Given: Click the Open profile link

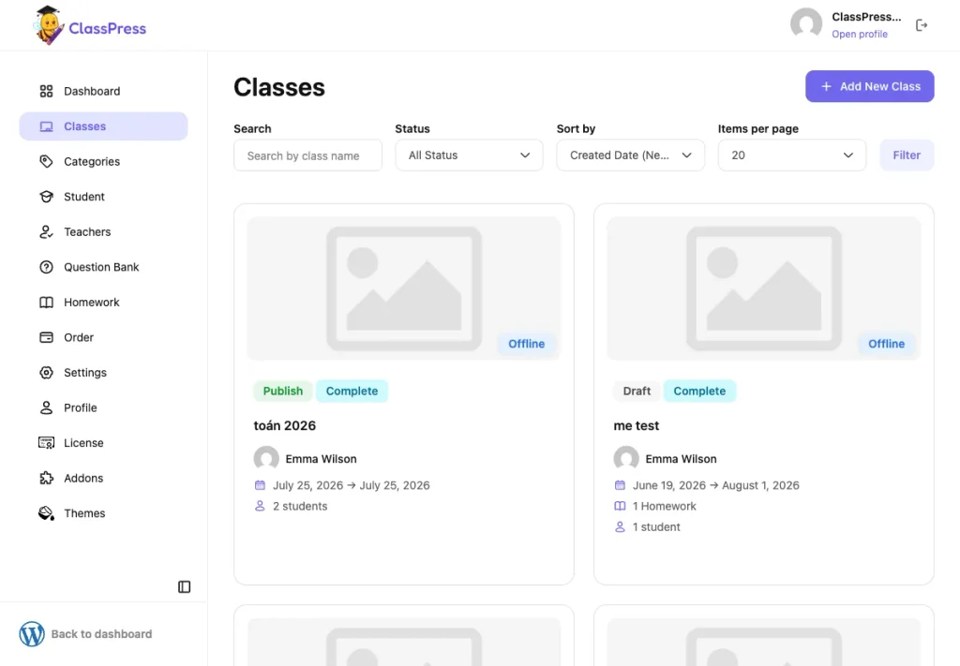Looking at the screenshot, I should click(x=860, y=35).
